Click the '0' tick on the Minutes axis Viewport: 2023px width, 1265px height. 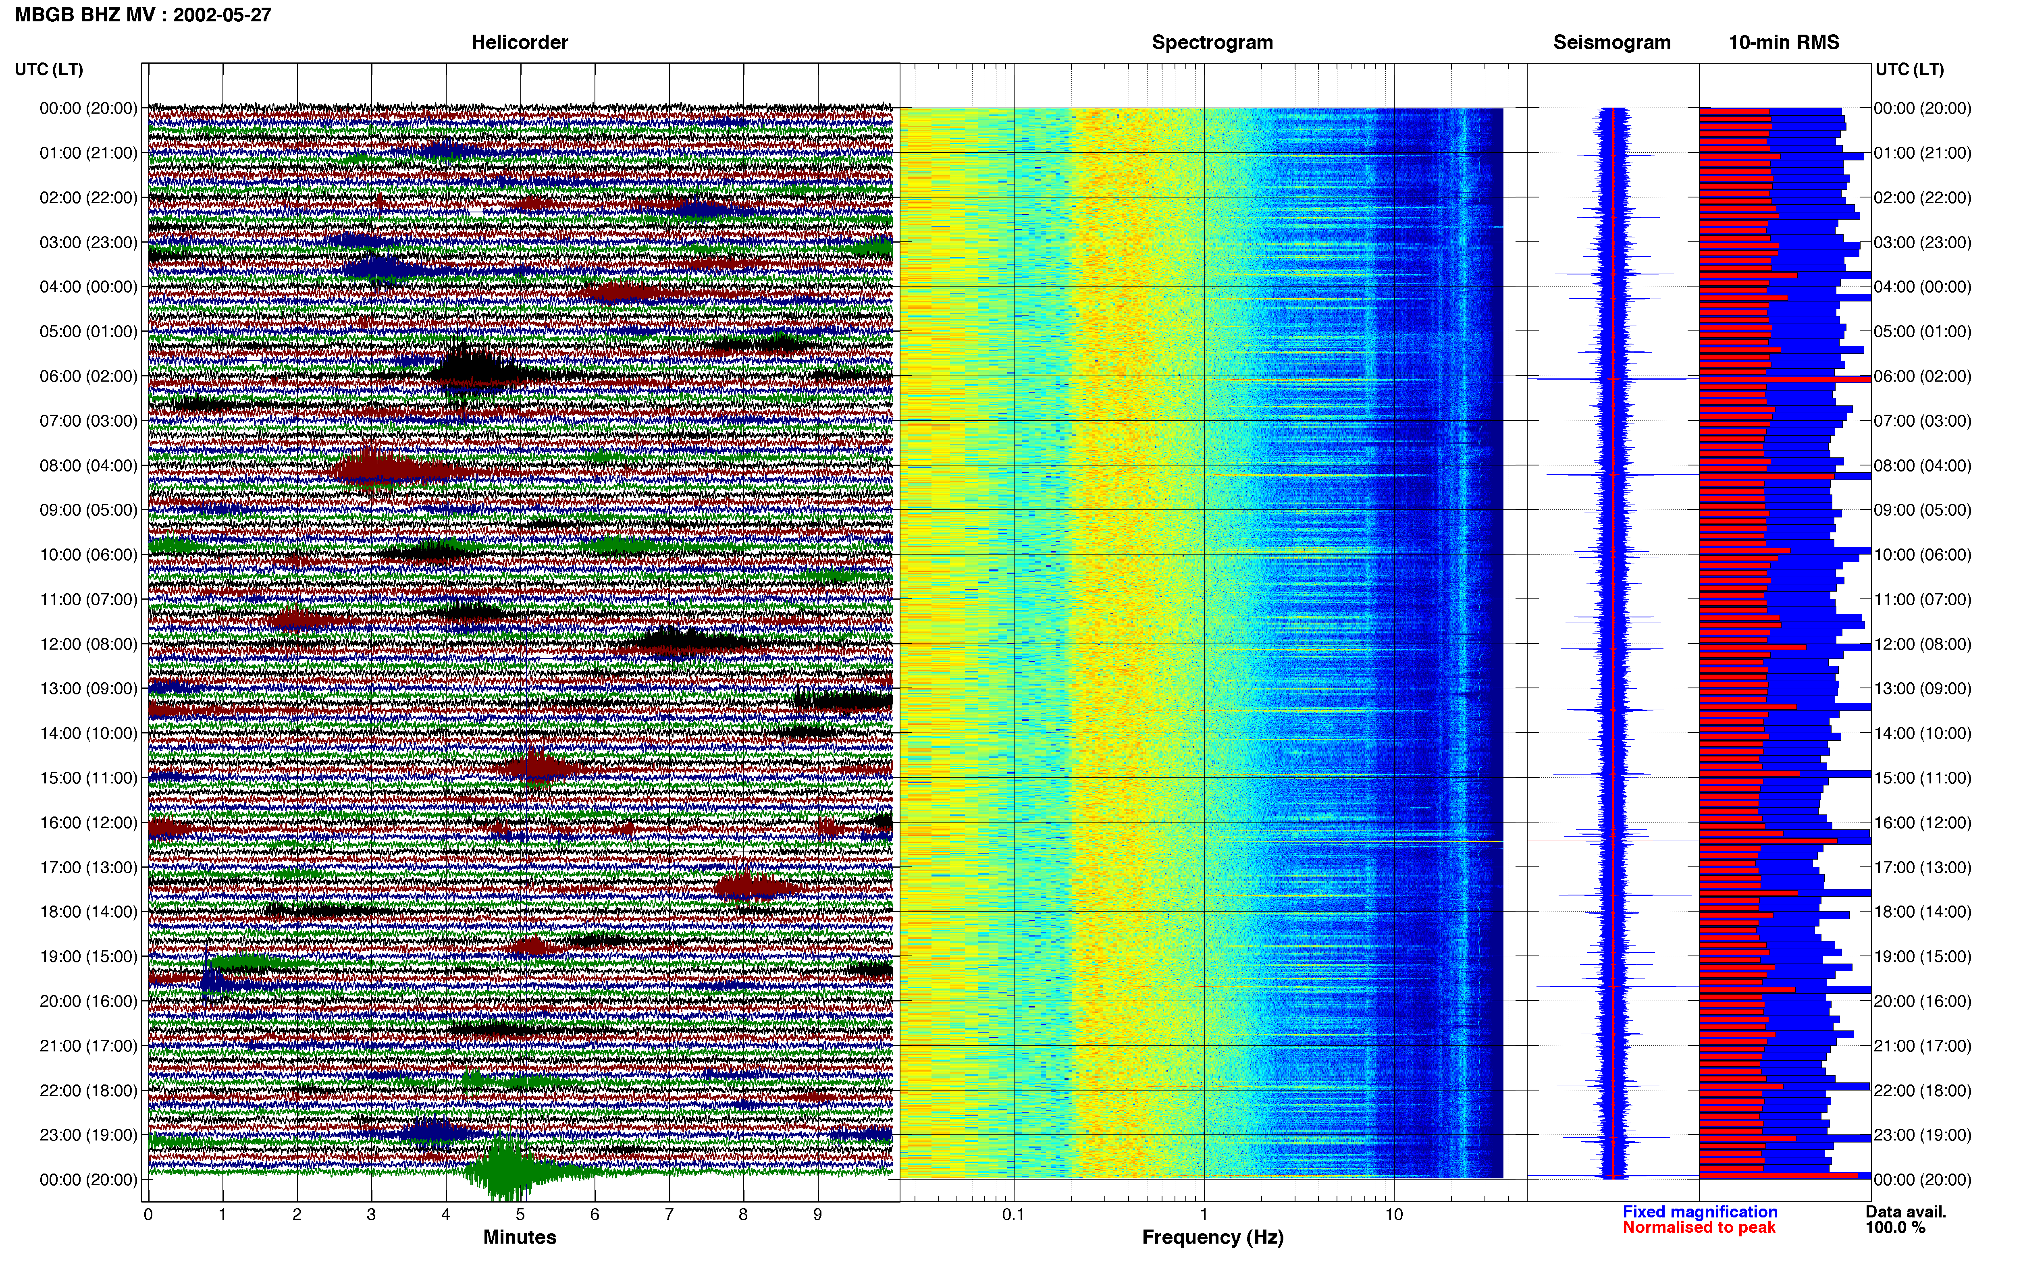[x=148, y=1214]
